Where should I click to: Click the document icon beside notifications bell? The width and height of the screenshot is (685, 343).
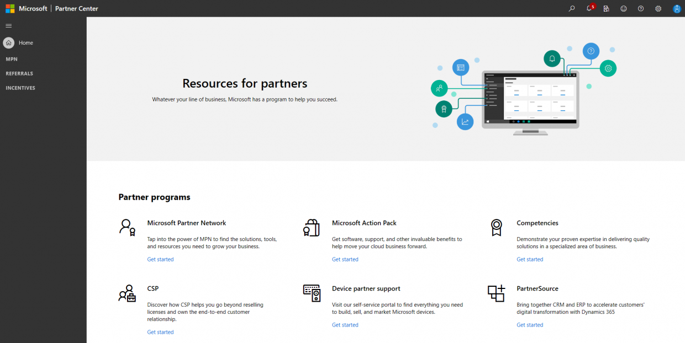[606, 8]
